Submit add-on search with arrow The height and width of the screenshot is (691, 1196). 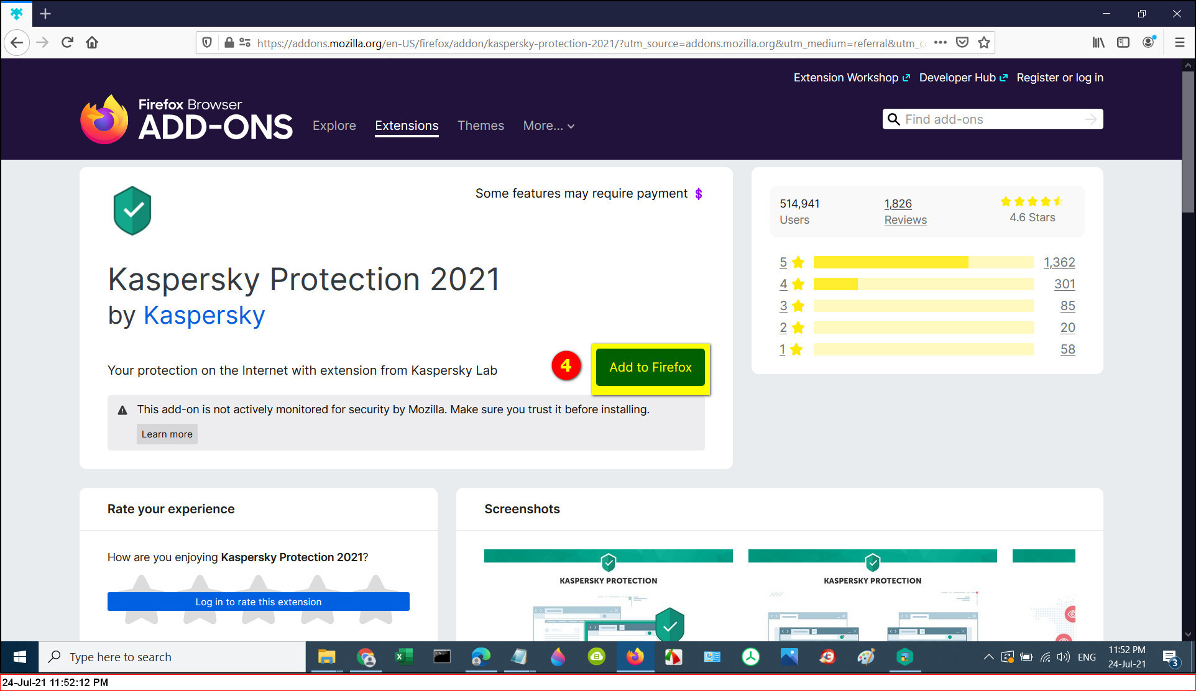point(1091,119)
